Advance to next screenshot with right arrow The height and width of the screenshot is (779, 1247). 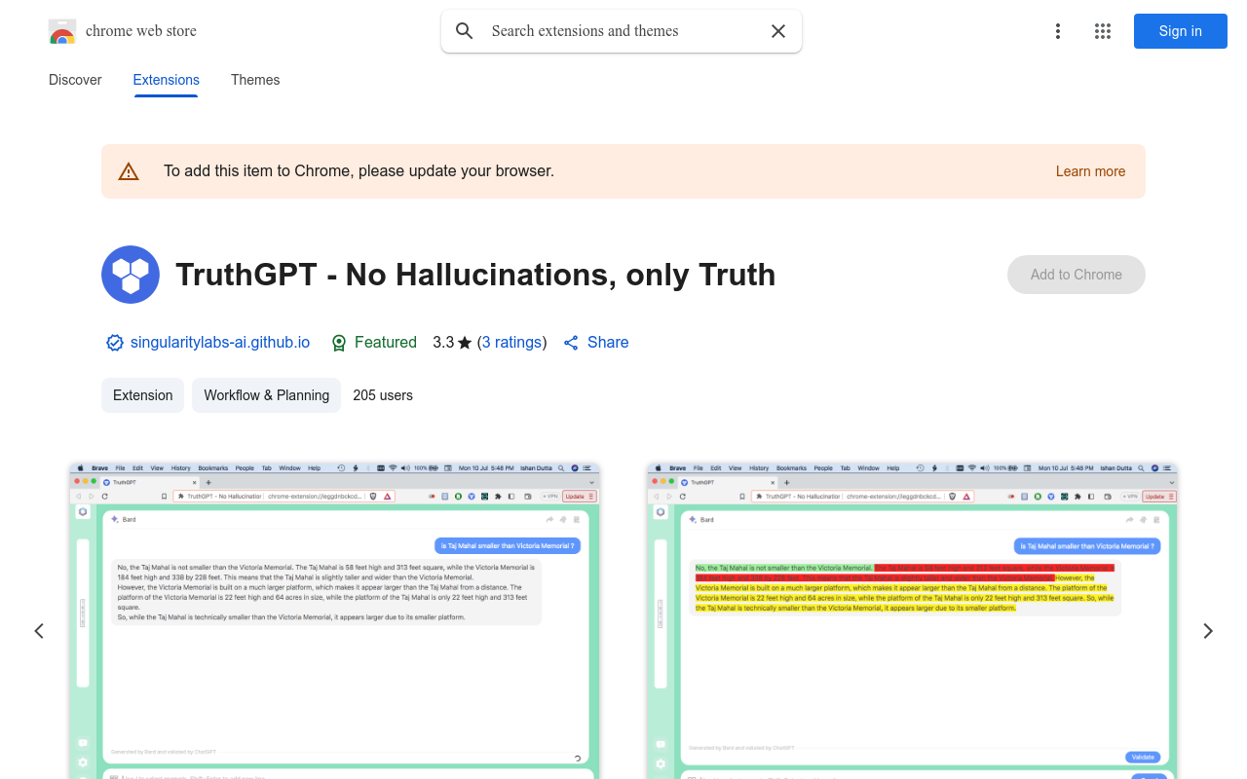click(x=1208, y=631)
